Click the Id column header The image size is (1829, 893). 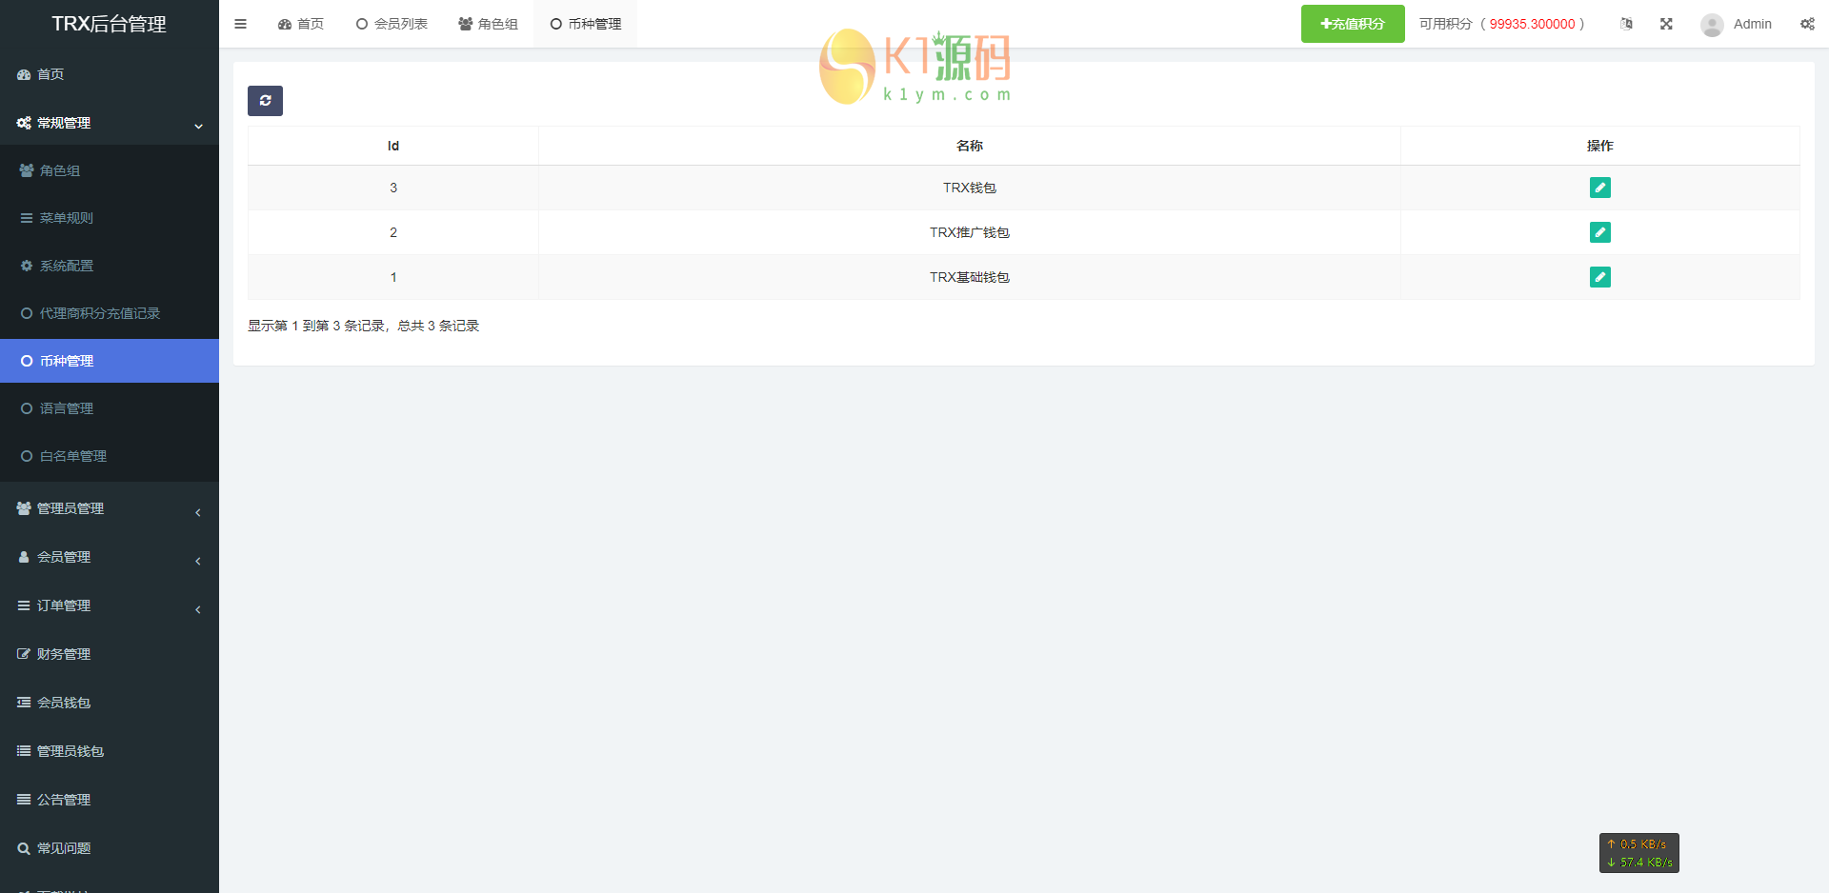[393, 146]
